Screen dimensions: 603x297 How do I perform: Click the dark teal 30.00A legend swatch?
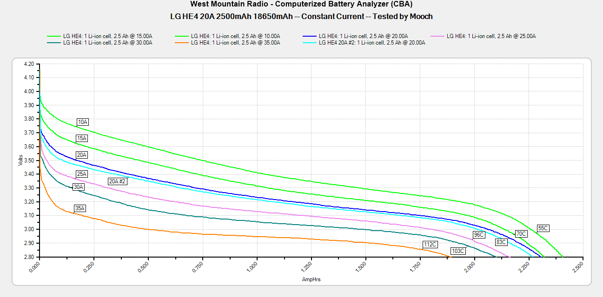(x=53, y=43)
